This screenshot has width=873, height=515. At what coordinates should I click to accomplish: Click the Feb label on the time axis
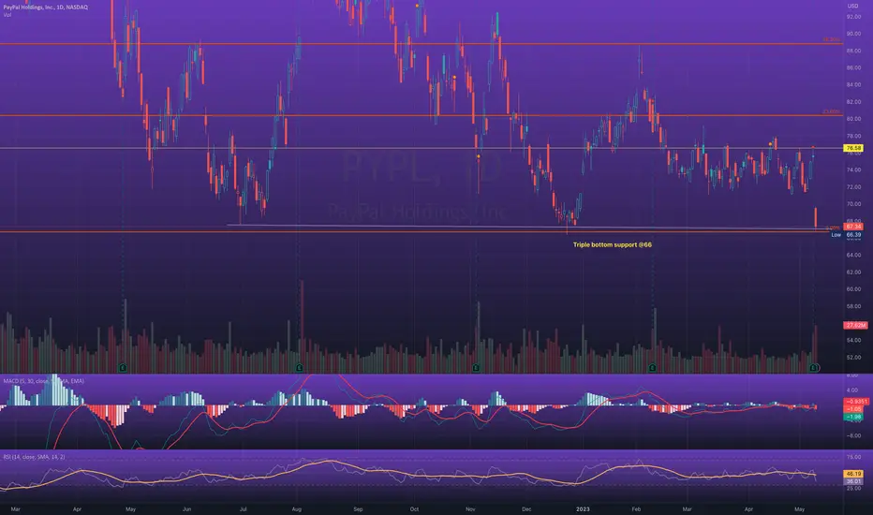point(636,508)
